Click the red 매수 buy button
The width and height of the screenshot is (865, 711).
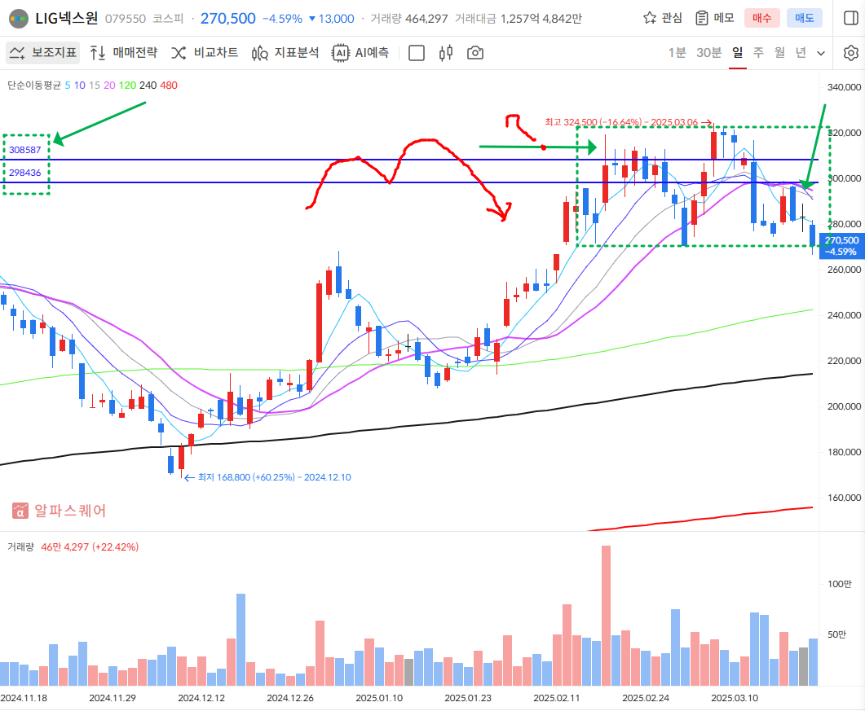tap(761, 18)
